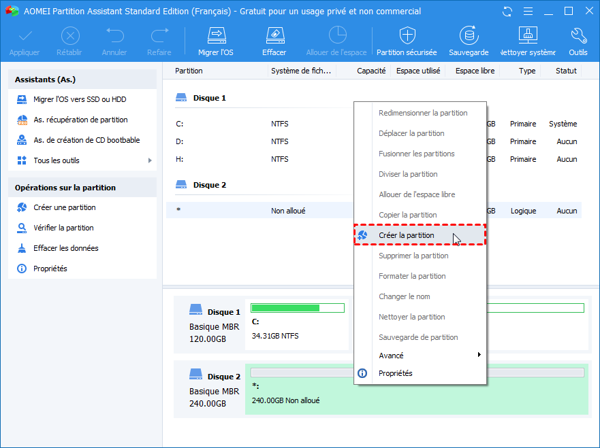Open Propriétés in sidebar operations
This screenshot has height=448, width=600.
(50, 269)
